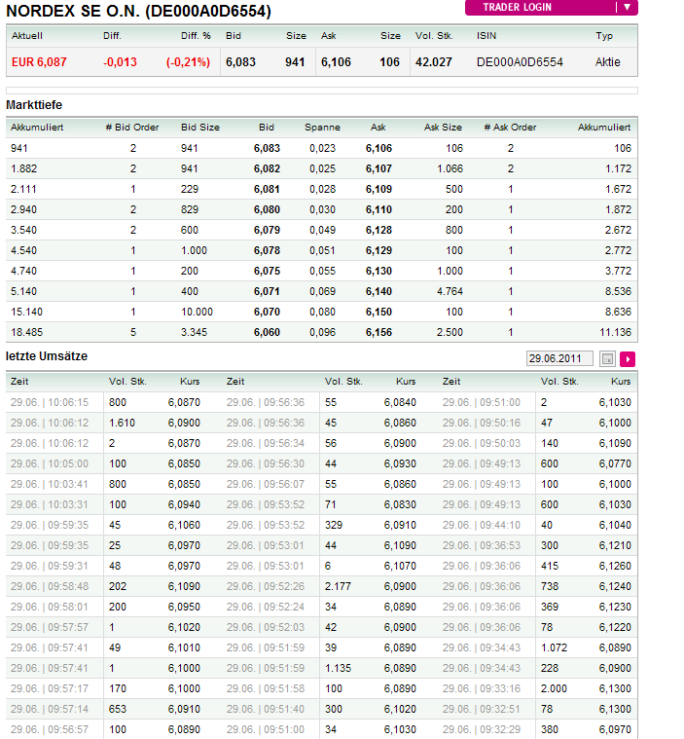Click the best bid 6,083 in quote bar
The image size is (684, 739).
coord(240,62)
